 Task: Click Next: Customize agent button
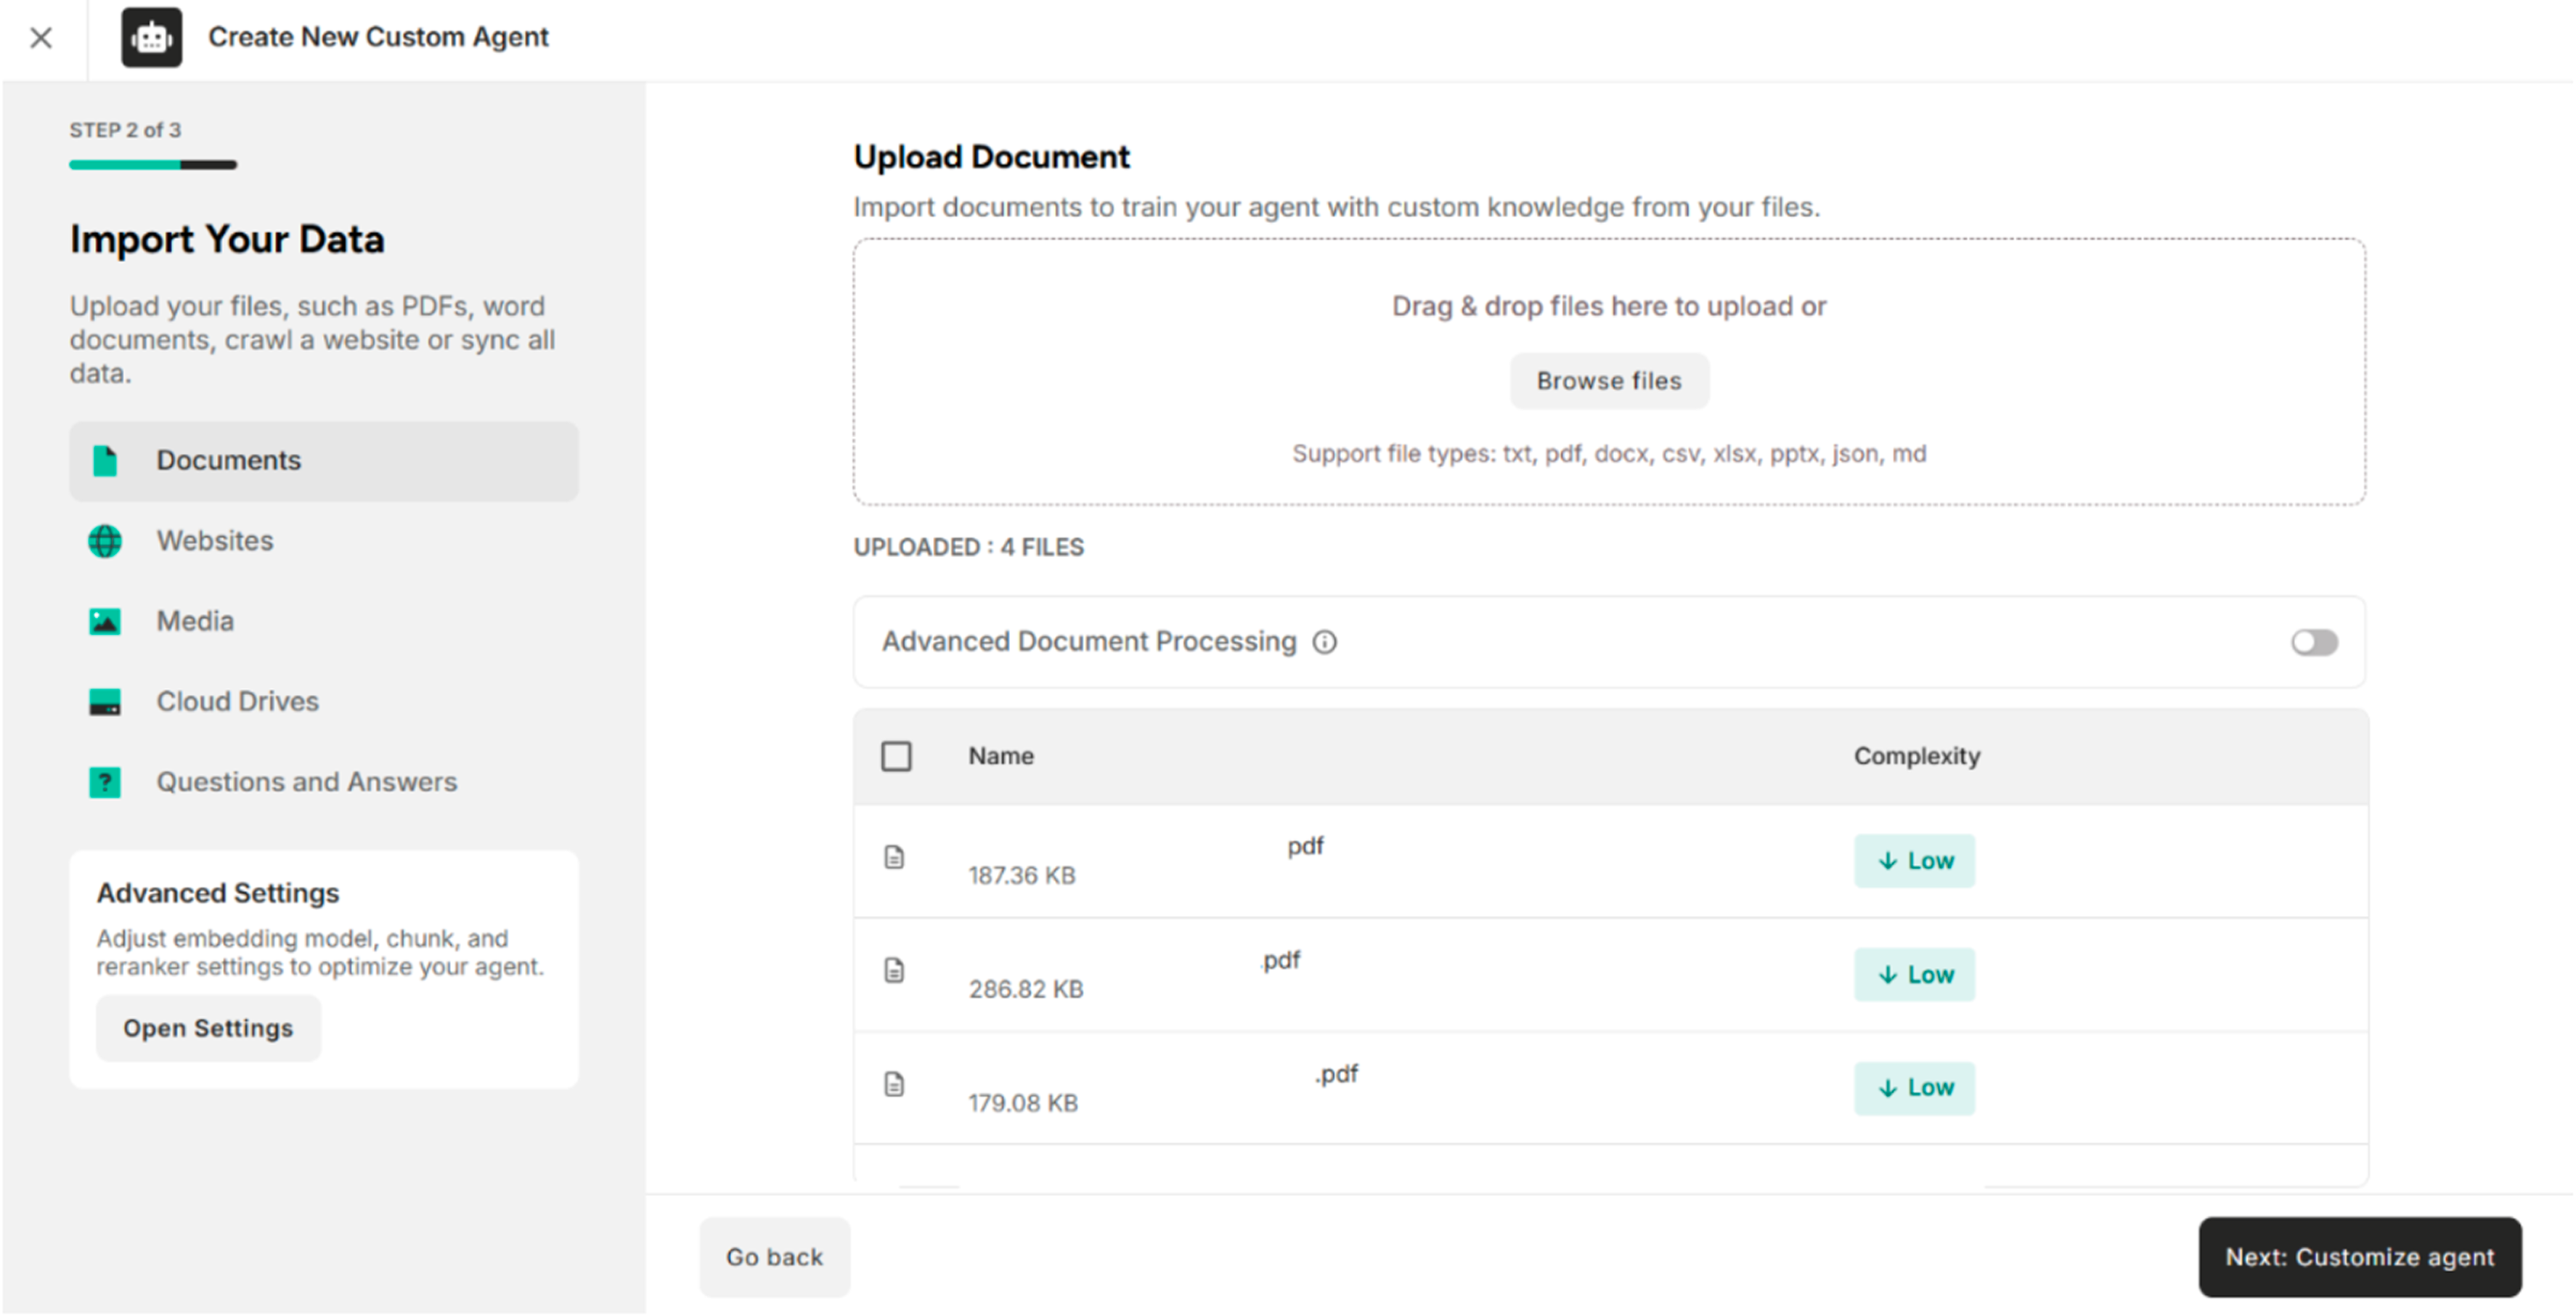tap(2359, 1257)
